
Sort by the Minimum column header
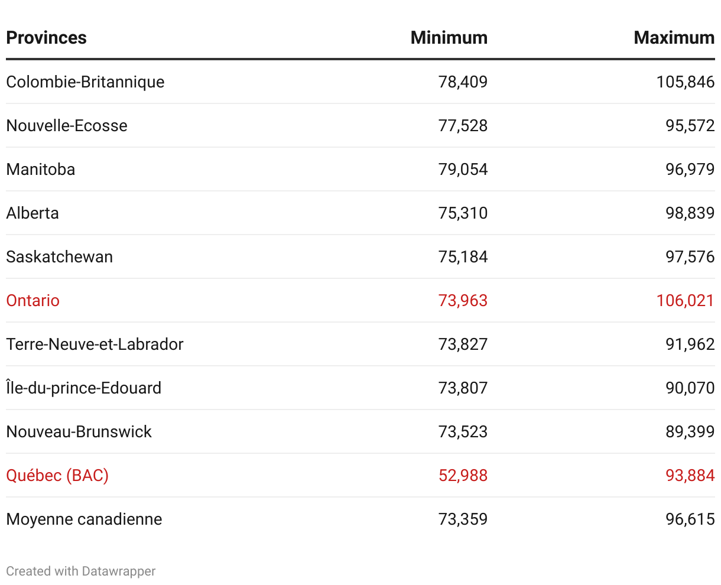pyautogui.click(x=449, y=38)
